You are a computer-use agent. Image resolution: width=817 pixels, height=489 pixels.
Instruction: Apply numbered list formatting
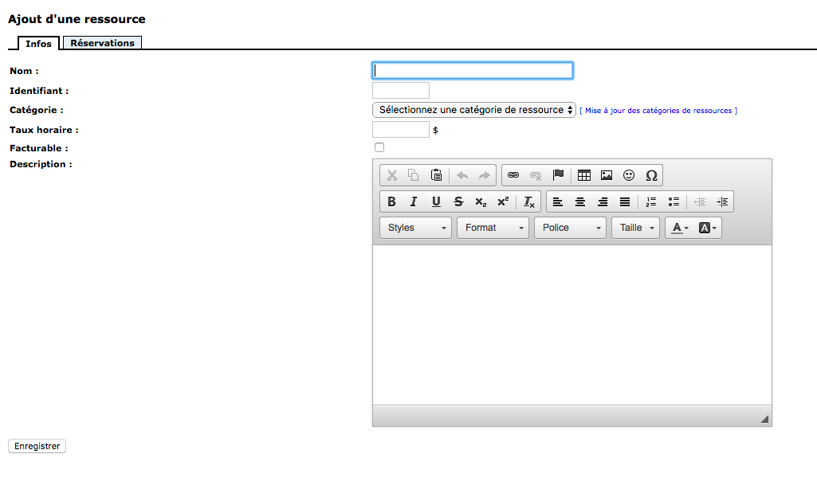pyautogui.click(x=651, y=201)
